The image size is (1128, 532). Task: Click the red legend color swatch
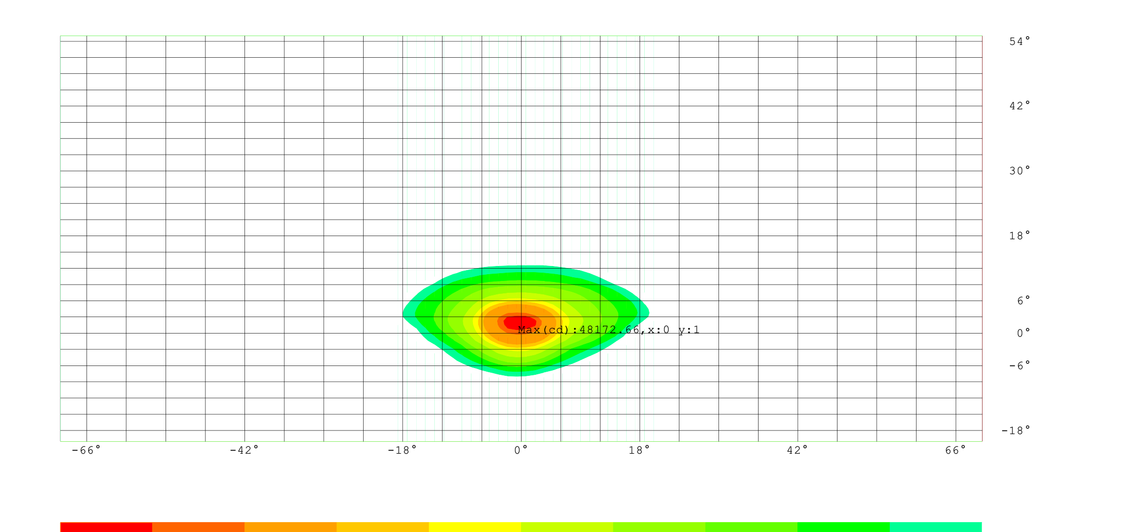(106, 527)
